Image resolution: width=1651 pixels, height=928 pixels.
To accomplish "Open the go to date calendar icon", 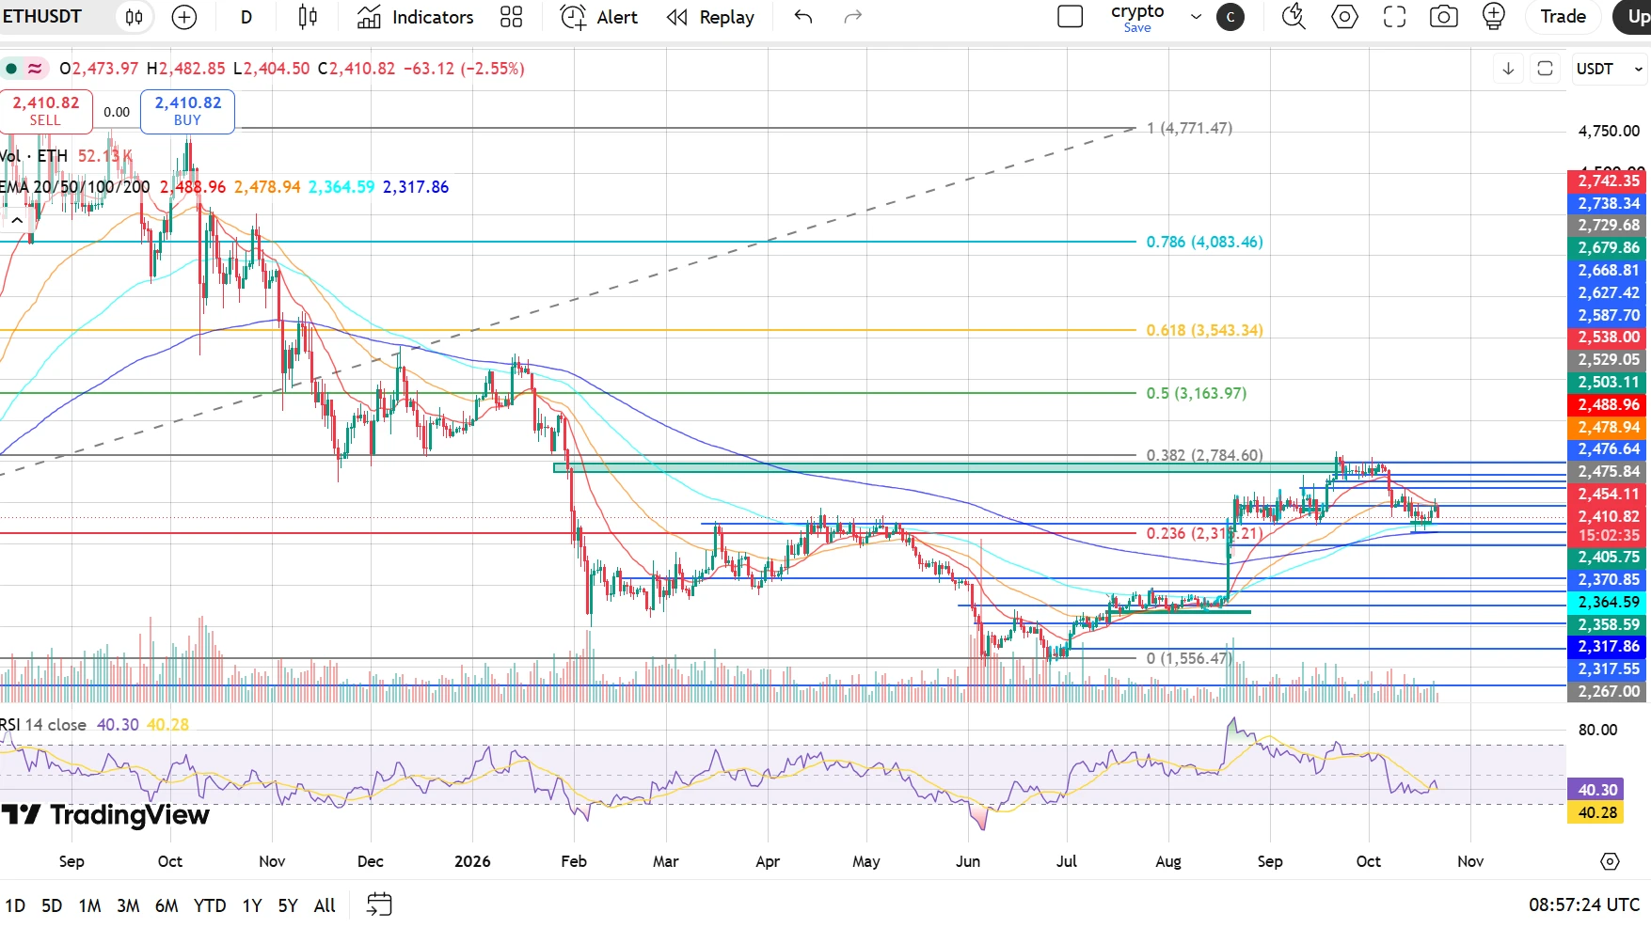I will pos(379,904).
